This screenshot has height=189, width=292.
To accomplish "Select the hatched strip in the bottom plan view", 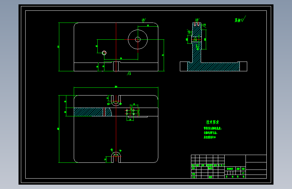I will pos(93,112).
